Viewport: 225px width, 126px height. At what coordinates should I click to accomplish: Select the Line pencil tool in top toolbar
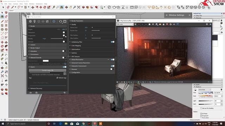click(x=13, y=7)
